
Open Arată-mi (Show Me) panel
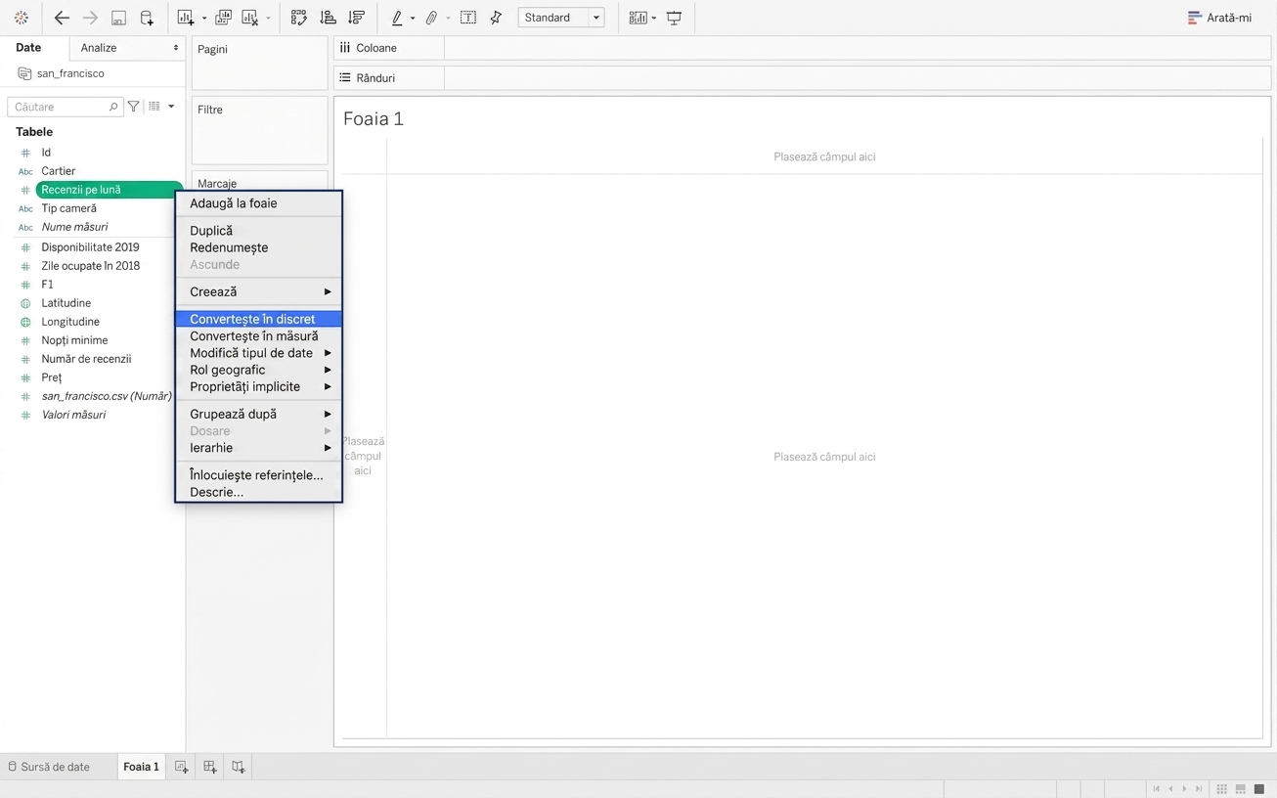click(1219, 18)
